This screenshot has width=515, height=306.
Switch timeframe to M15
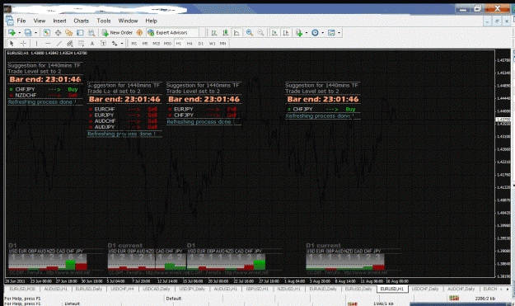point(157,44)
